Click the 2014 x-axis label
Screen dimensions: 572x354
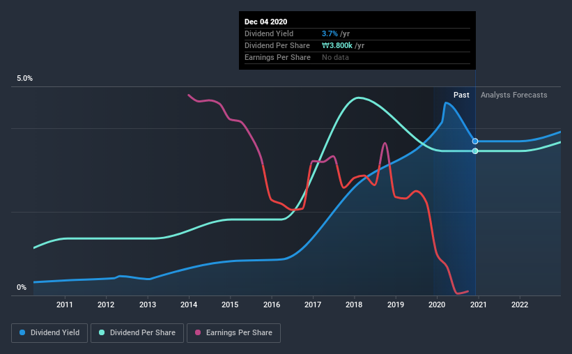click(189, 305)
